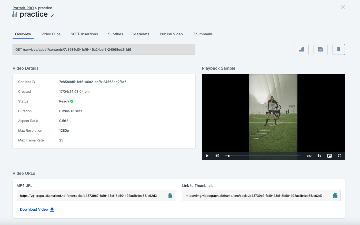
Task: Click the created date 17/04/24 03:04 pm
Action: click(x=74, y=91)
